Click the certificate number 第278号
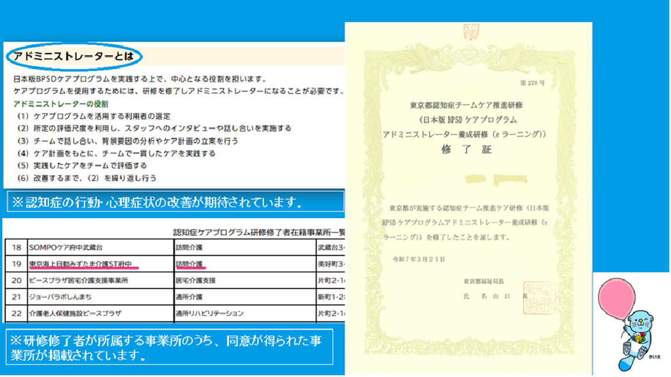The width and height of the screenshot is (671, 377). [531, 84]
